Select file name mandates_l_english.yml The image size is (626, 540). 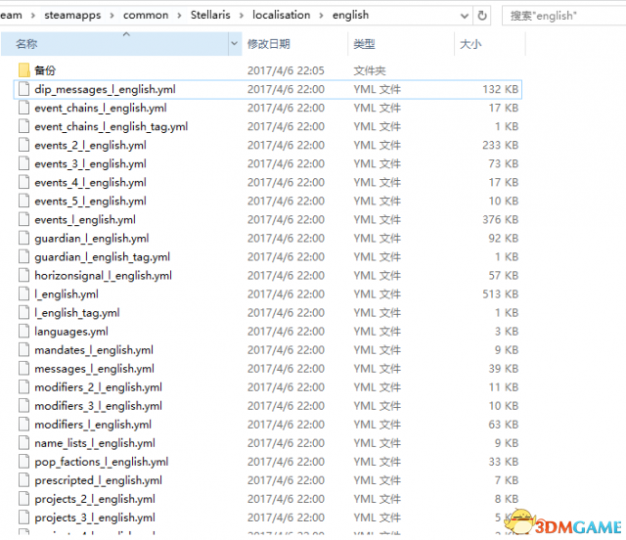click(94, 350)
